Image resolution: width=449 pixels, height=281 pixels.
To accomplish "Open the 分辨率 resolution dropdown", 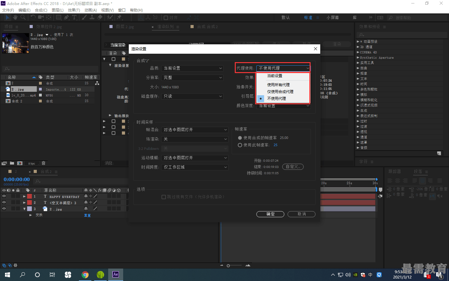I will [x=193, y=77].
